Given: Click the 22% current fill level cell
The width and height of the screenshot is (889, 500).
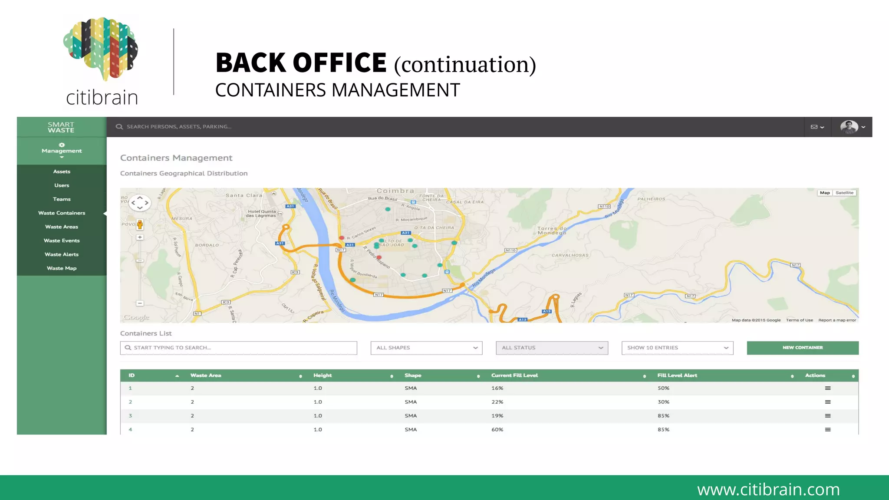Looking at the screenshot, I should [497, 402].
